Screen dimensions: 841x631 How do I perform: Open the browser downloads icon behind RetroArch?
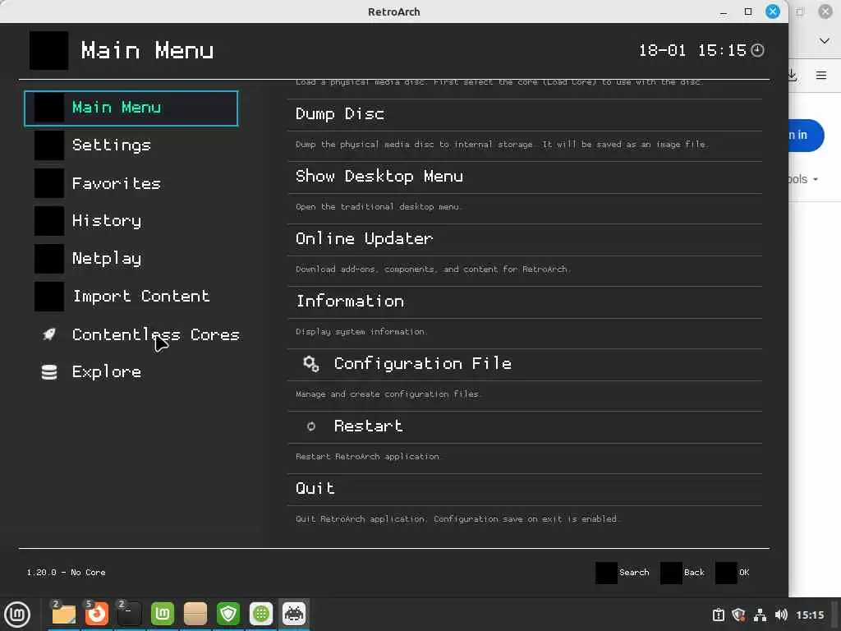pos(793,76)
